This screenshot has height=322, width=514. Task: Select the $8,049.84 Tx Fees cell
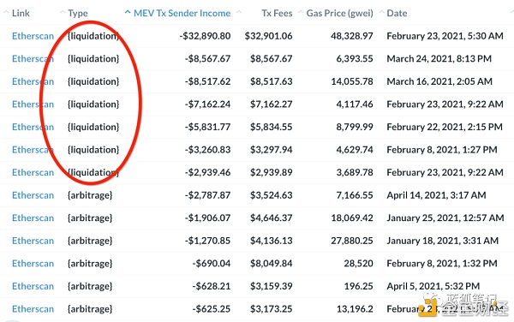tap(271, 264)
